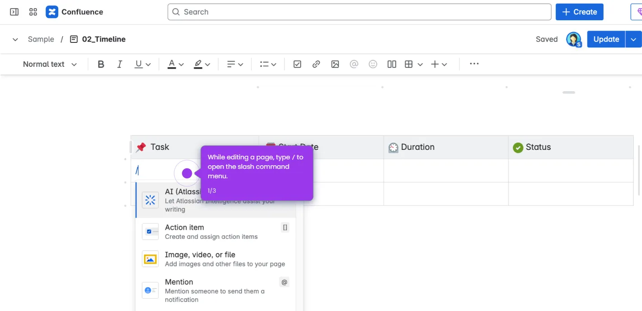Image resolution: width=642 pixels, height=311 pixels.
Task: Click the purple tour hotspot dot
Action: click(187, 173)
